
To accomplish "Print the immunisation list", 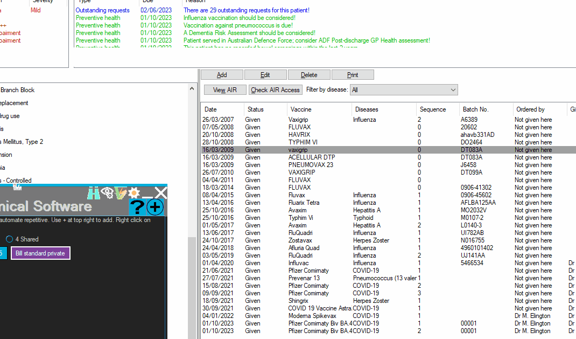I will 353,74.
